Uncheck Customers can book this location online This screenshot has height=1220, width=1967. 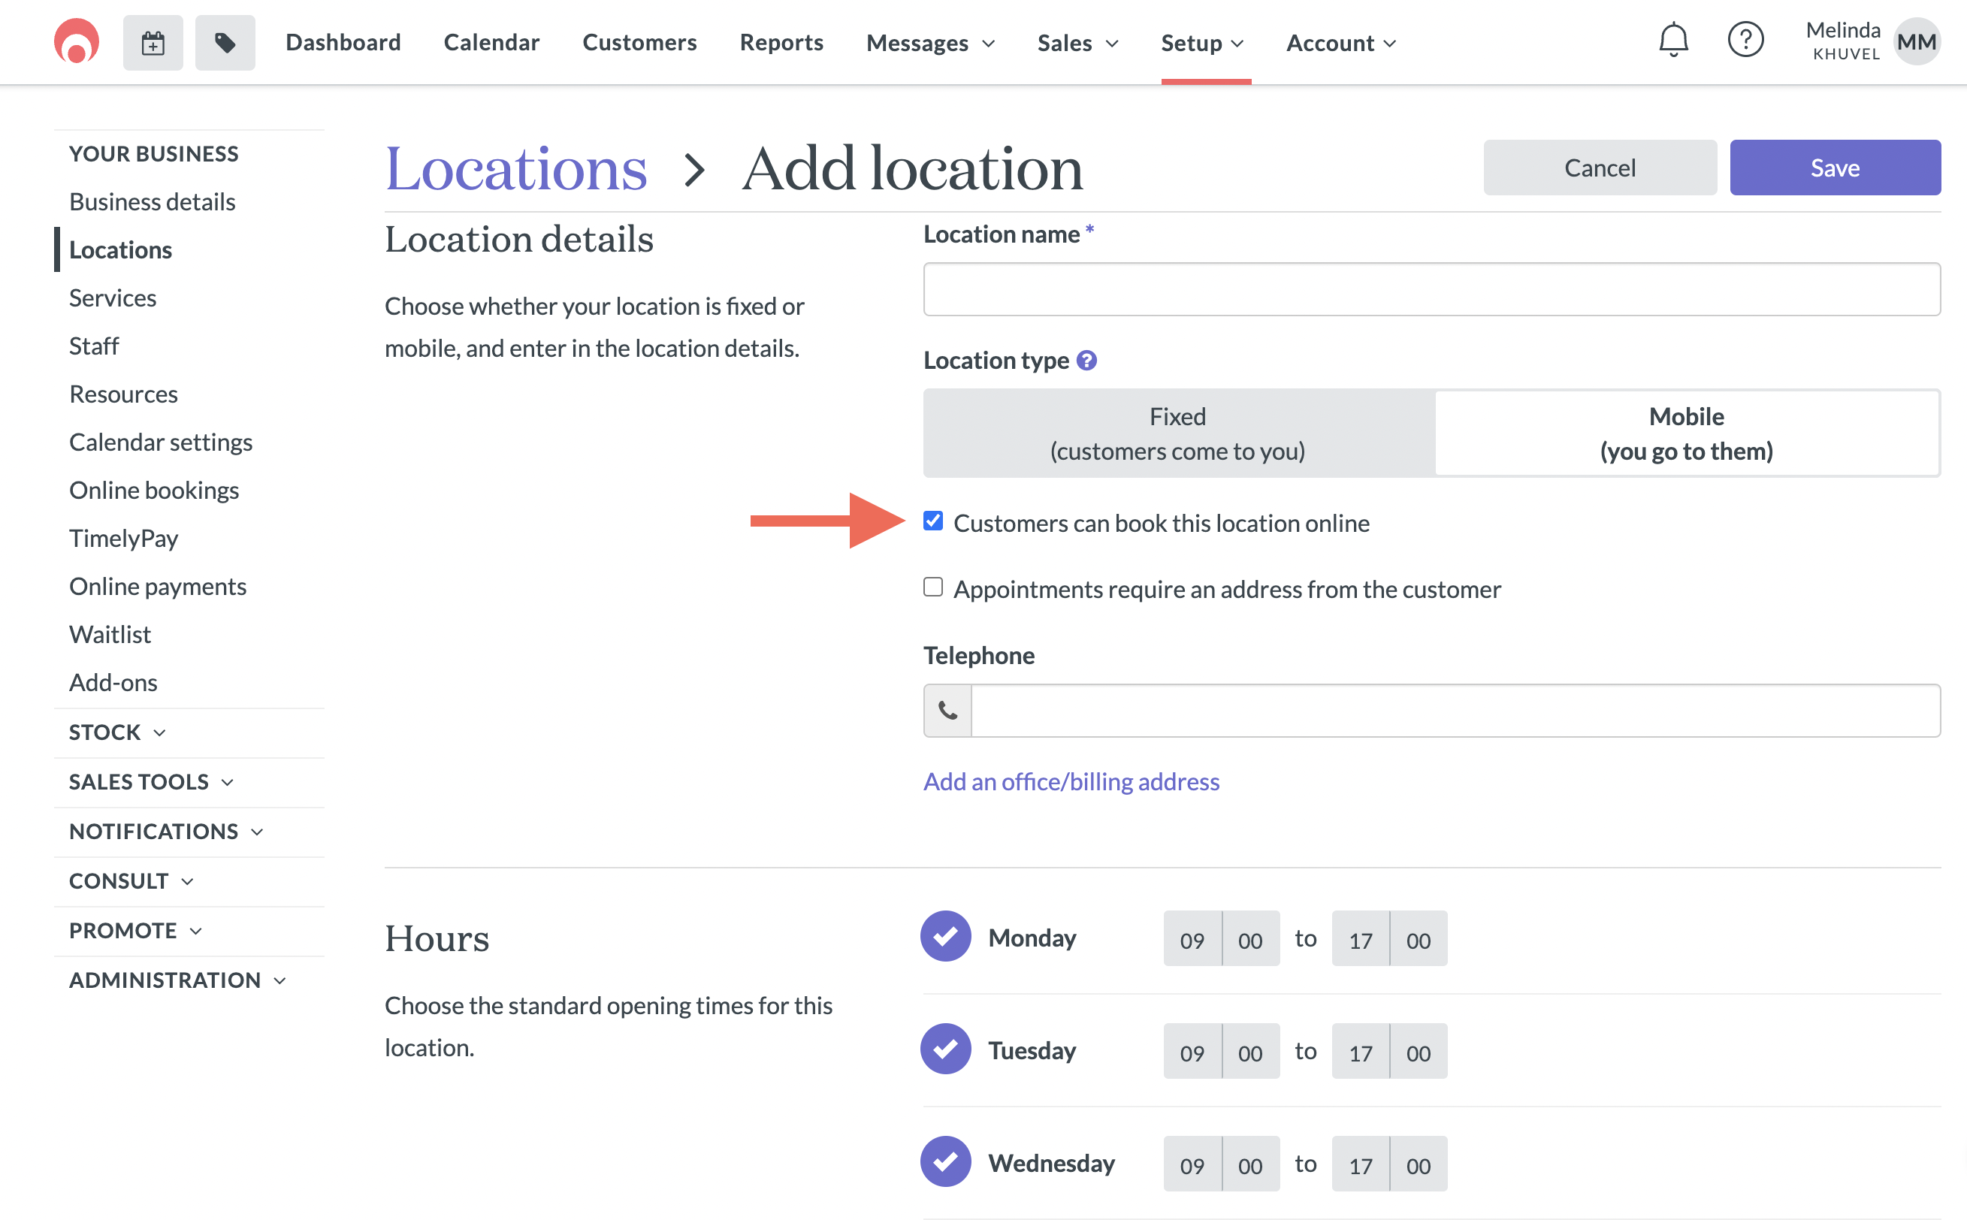(933, 521)
